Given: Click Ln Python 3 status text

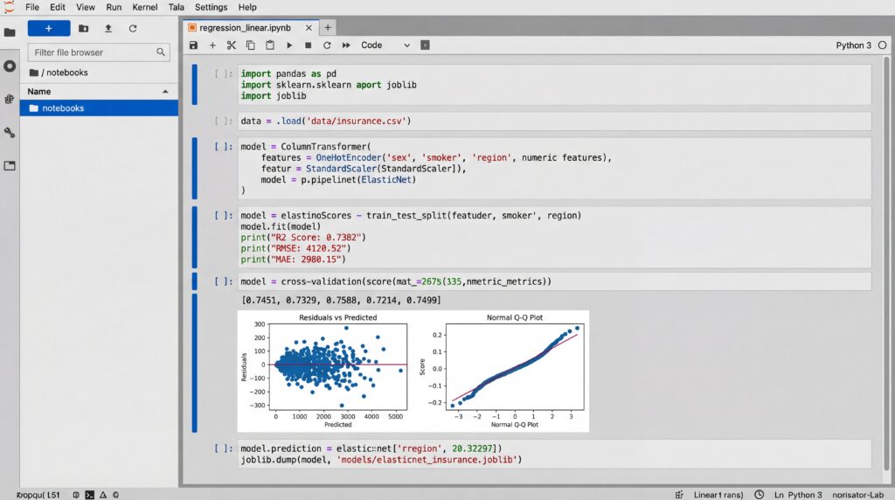Looking at the screenshot, I should coord(798,495).
